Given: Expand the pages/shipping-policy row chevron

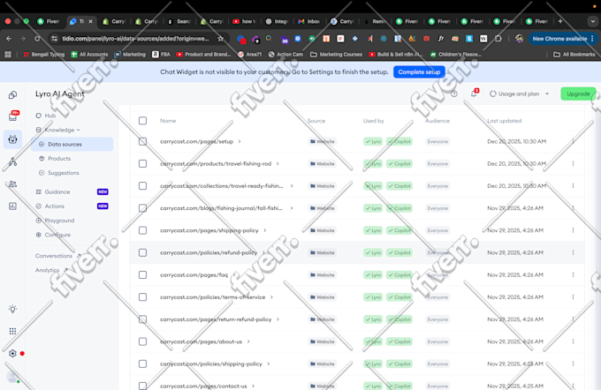Looking at the screenshot, I should click(x=265, y=230).
